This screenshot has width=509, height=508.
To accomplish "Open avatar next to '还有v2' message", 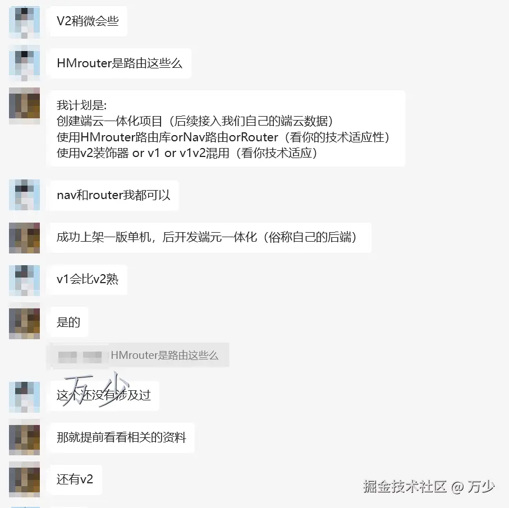I will pyautogui.click(x=24, y=479).
